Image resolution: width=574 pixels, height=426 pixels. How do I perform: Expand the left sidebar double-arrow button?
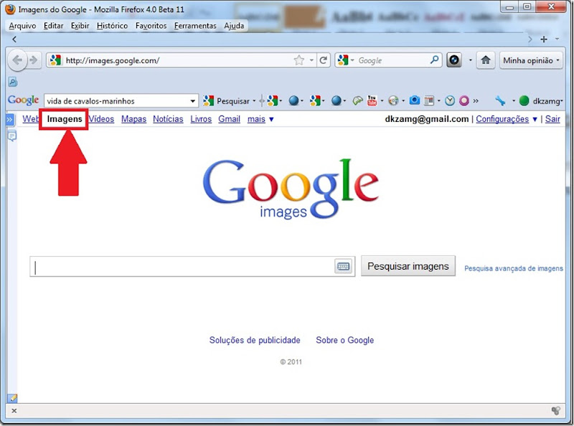[10, 119]
